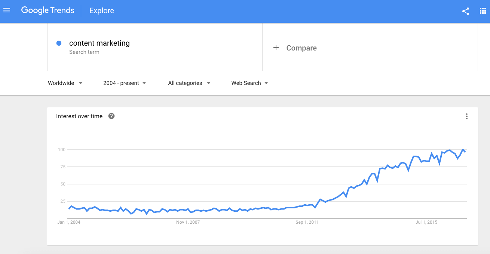Open the hamburger main menu
Screen dimensions: 490x254
pos(7,10)
